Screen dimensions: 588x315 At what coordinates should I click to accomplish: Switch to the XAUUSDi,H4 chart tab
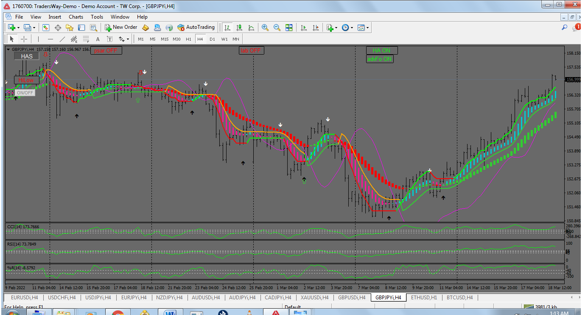click(315, 298)
